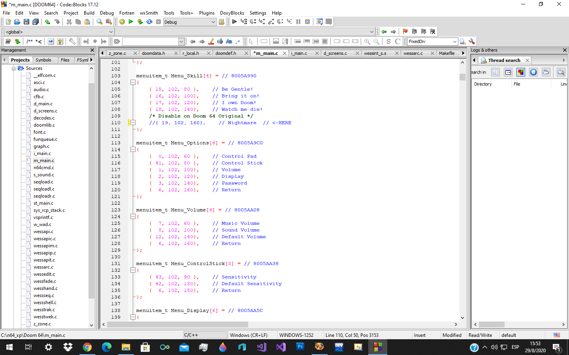Open the wxSmith menu

coord(149,13)
